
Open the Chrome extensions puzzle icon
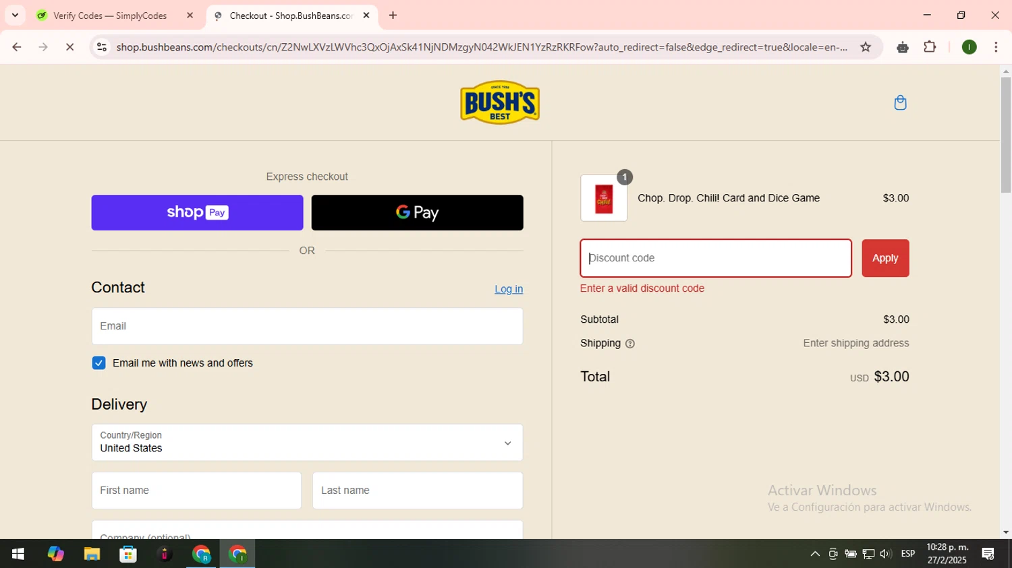(x=930, y=47)
